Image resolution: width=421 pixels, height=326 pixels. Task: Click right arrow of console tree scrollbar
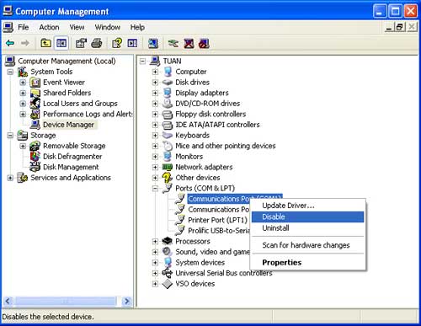[x=127, y=302]
